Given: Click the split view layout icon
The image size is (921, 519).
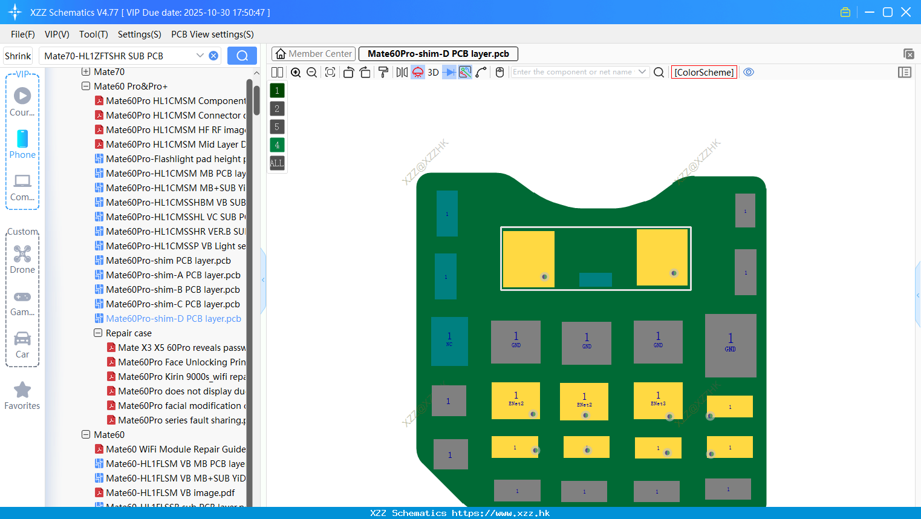Looking at the screenshot, I should [277, 72].
